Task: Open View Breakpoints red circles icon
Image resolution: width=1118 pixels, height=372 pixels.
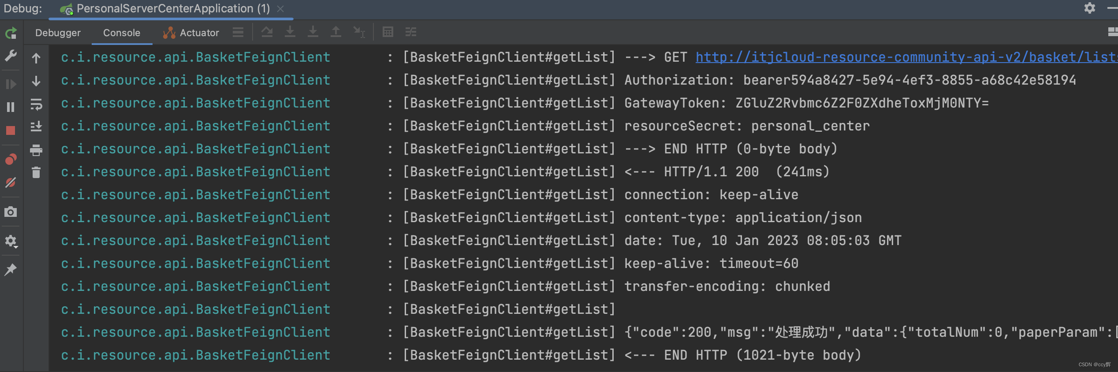Action: (11, 159)
